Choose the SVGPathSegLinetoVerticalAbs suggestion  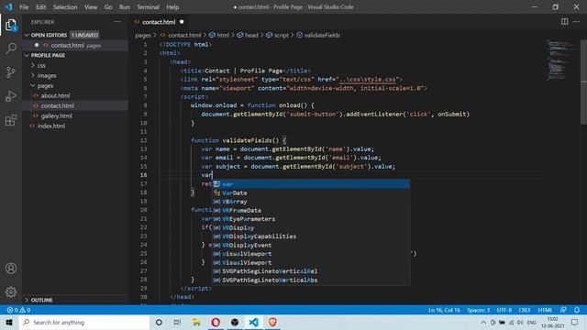(311, 280)
